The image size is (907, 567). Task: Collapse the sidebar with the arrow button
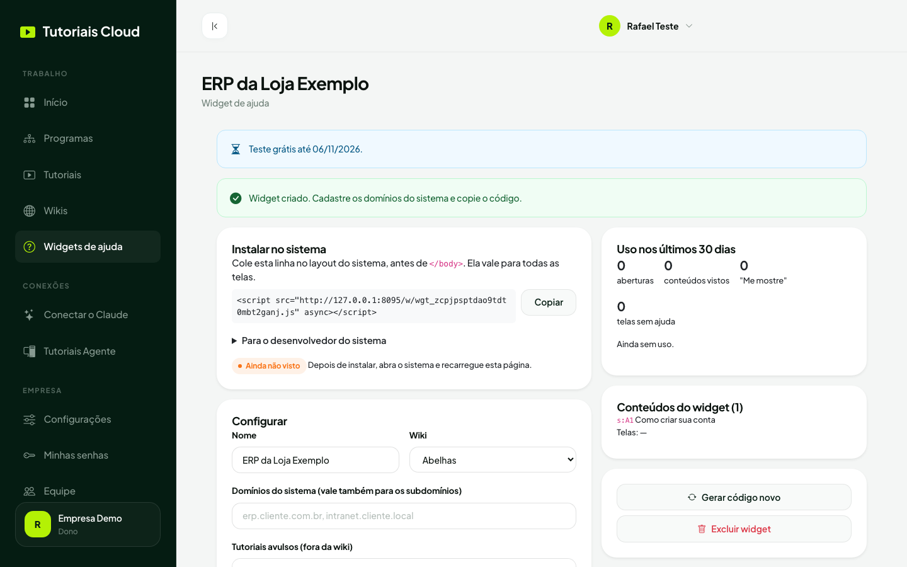pyautogui.click(x=215, y=26)
